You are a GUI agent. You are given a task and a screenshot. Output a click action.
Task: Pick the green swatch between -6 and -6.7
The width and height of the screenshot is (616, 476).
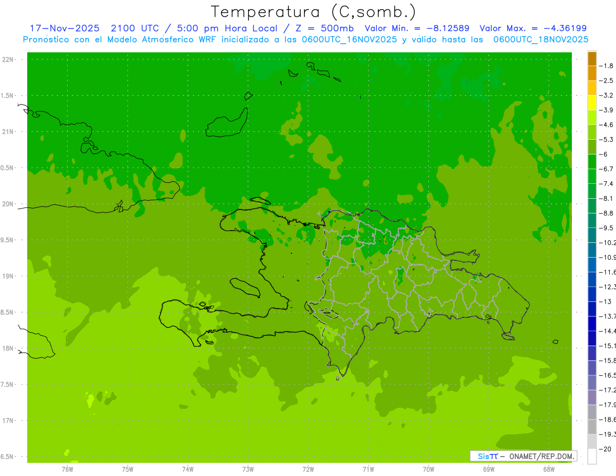592,162
